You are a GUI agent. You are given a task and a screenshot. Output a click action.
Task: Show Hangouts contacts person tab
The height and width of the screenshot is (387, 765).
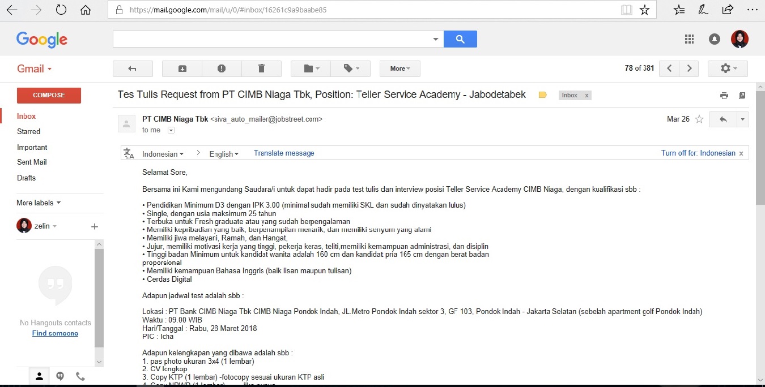pos(39,376)
